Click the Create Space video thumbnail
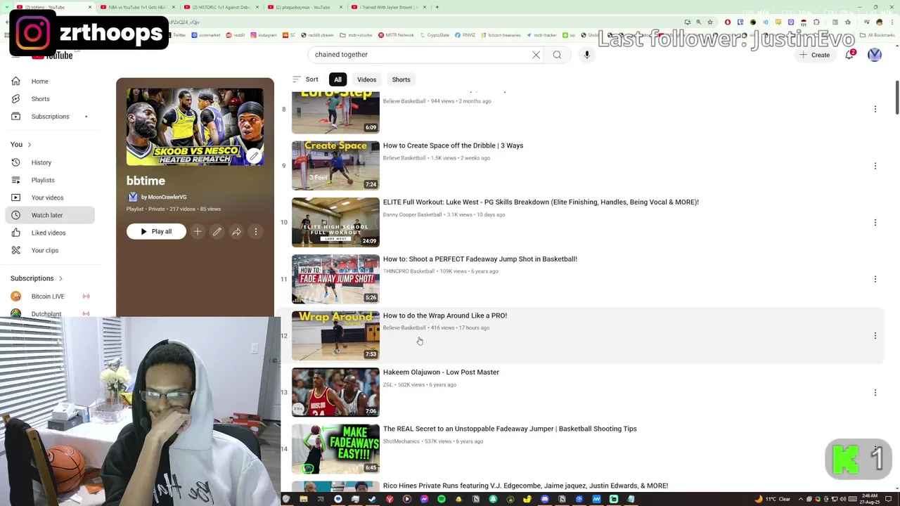 pos(335,166)
